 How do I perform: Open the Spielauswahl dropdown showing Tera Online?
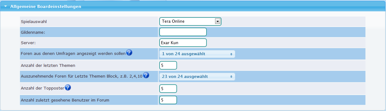pyautogui.click(x=190, y=21)
